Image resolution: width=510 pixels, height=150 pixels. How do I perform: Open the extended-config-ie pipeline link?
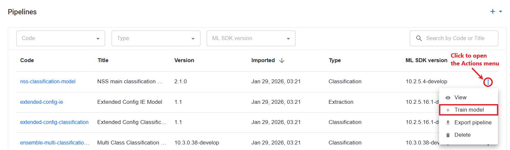tap(42, 102)
